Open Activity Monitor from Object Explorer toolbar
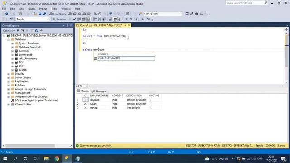This screenshot has width=290, height=163. point(41,31)
